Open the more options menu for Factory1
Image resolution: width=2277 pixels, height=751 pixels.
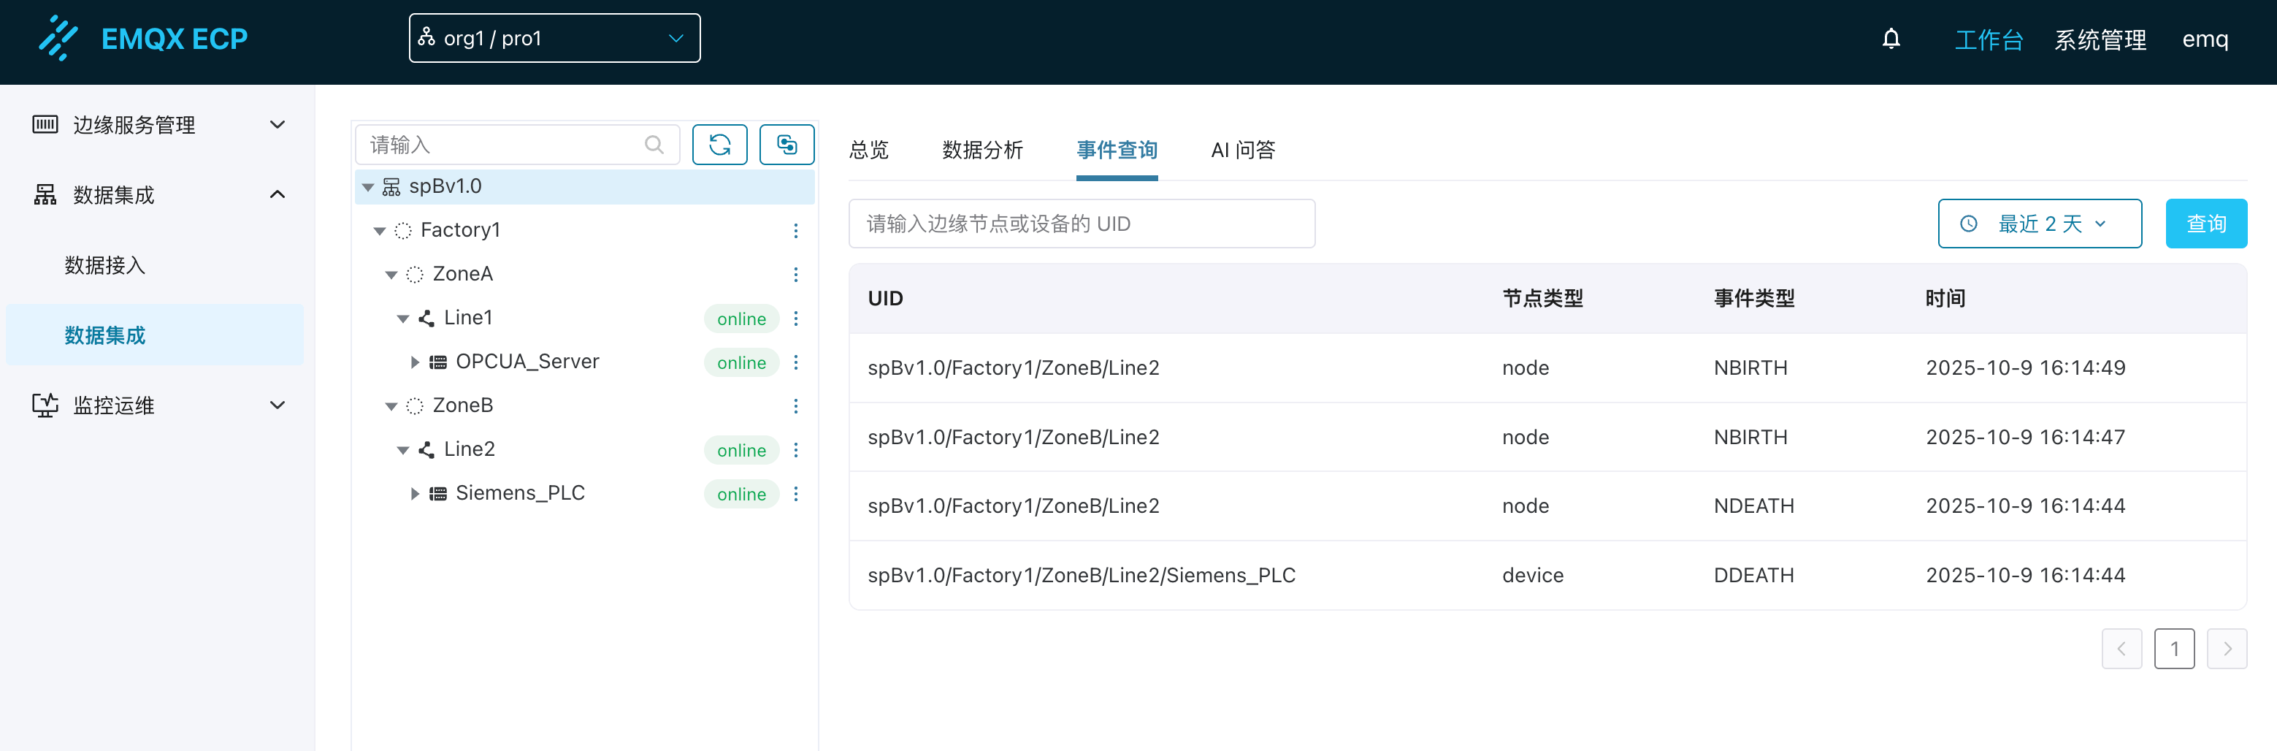coord(797,230)
